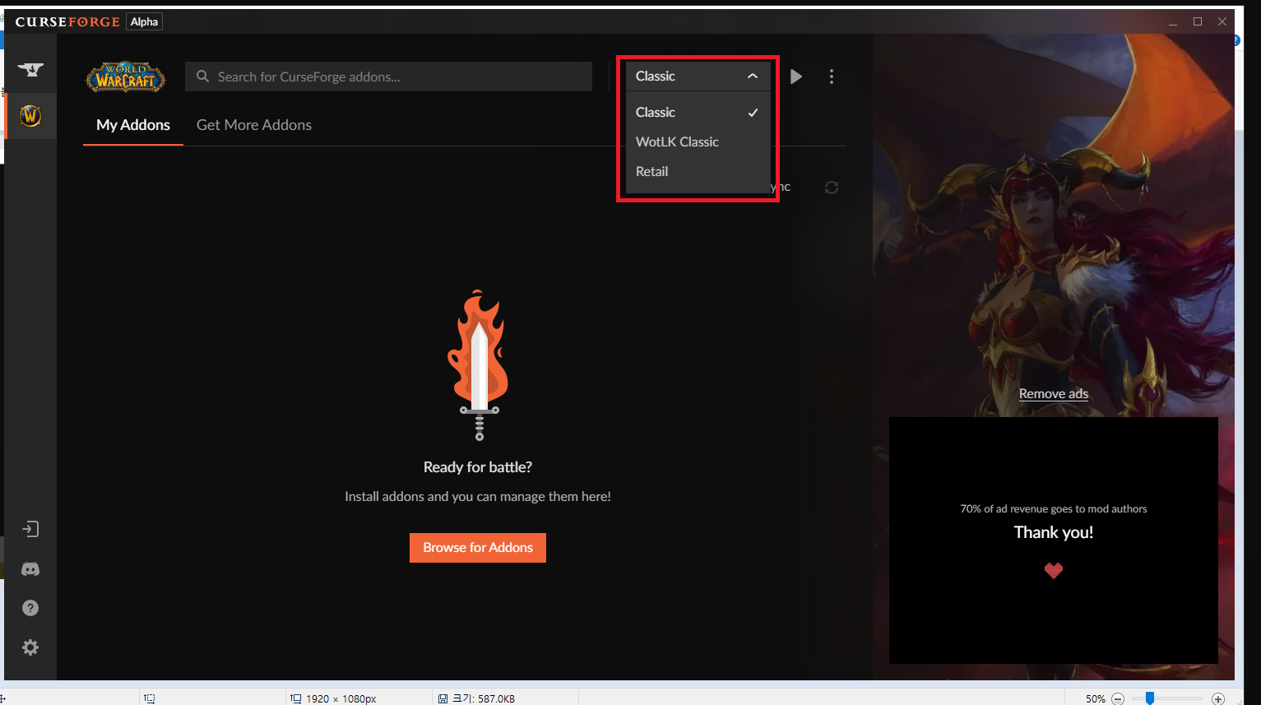Click the flaming sword illustration
Image resolution: width=1261 pixels, height=705 pixels.
click(479, 365)
